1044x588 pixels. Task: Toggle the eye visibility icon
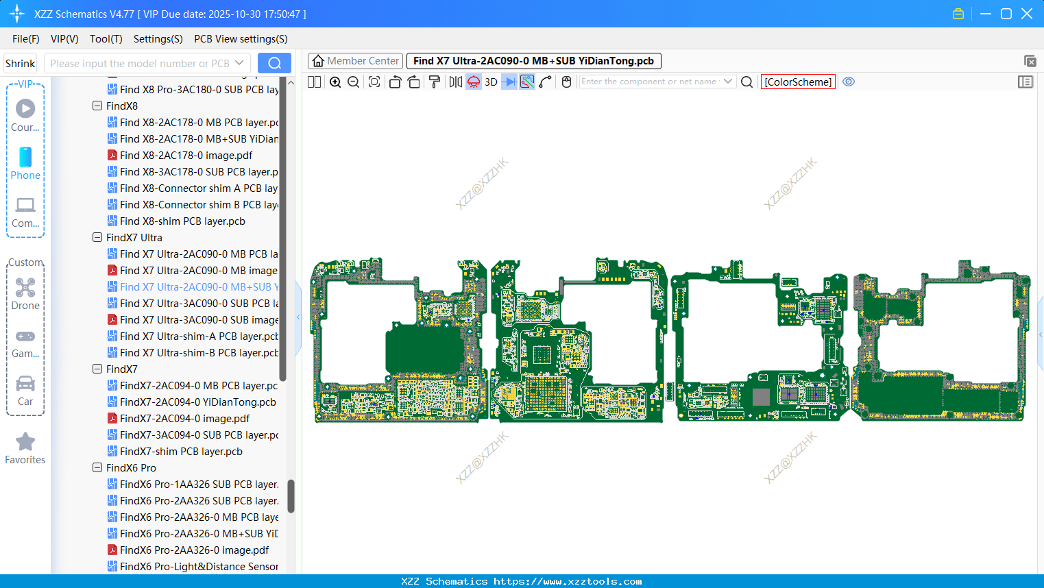[x=849, y=82]
